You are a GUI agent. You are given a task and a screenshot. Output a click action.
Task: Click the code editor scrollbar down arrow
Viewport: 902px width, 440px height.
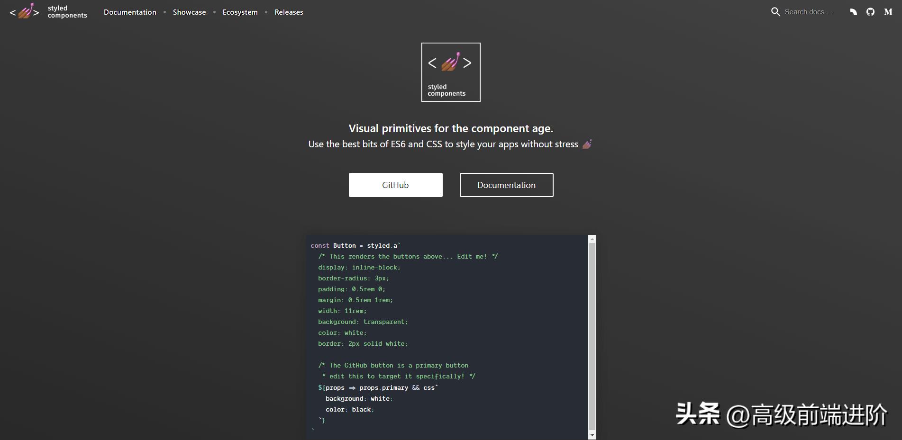(x=592, y=435)
